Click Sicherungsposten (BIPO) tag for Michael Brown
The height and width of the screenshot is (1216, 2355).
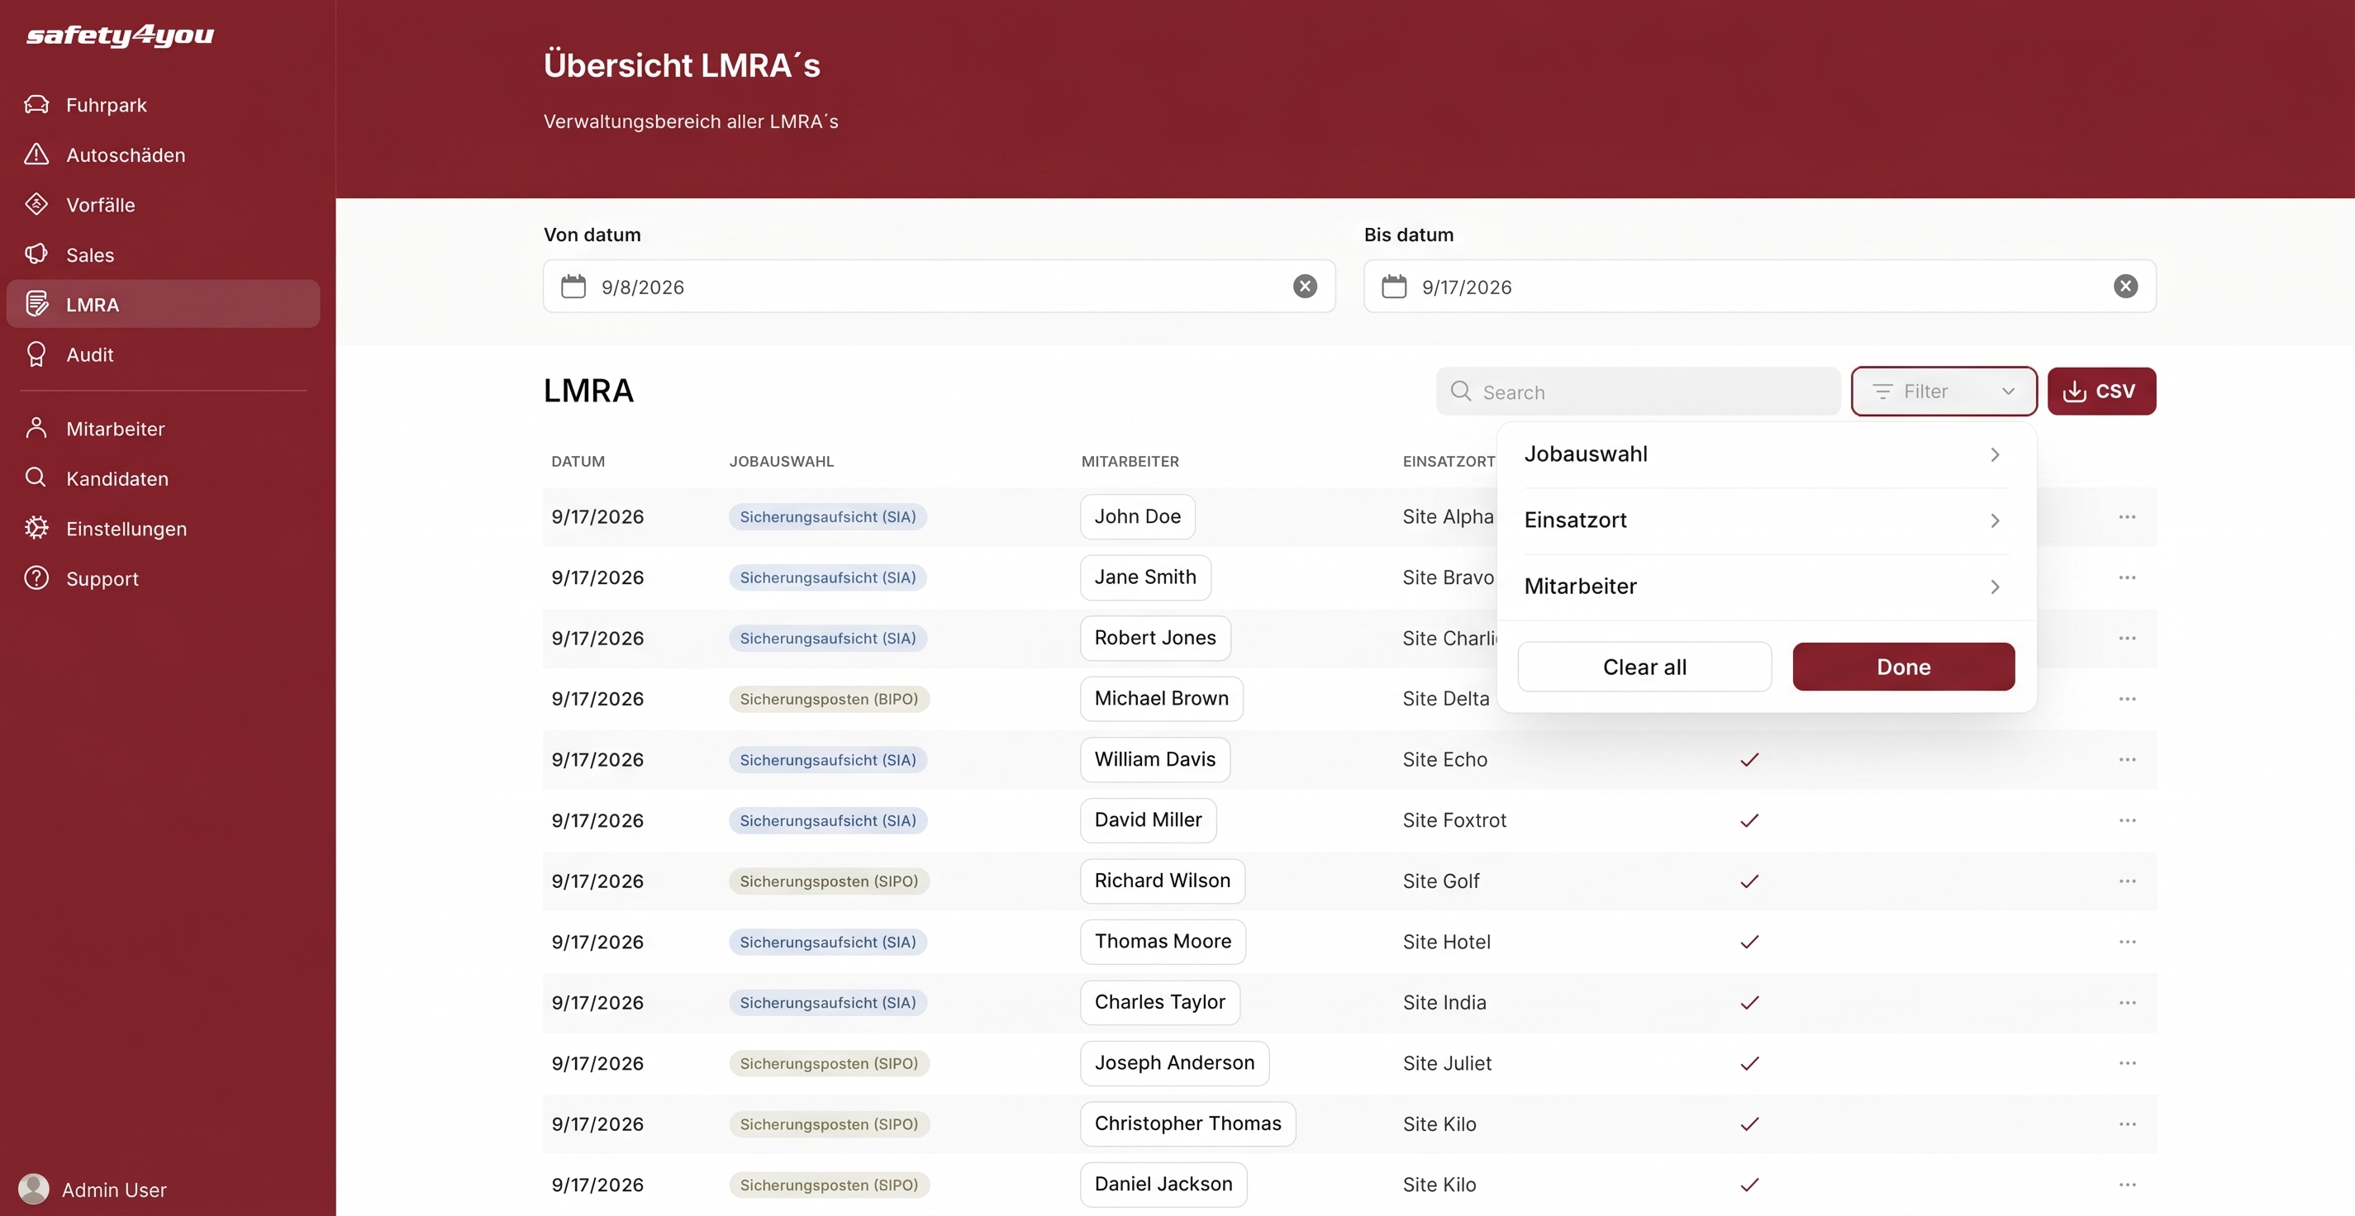pos(829,699)
